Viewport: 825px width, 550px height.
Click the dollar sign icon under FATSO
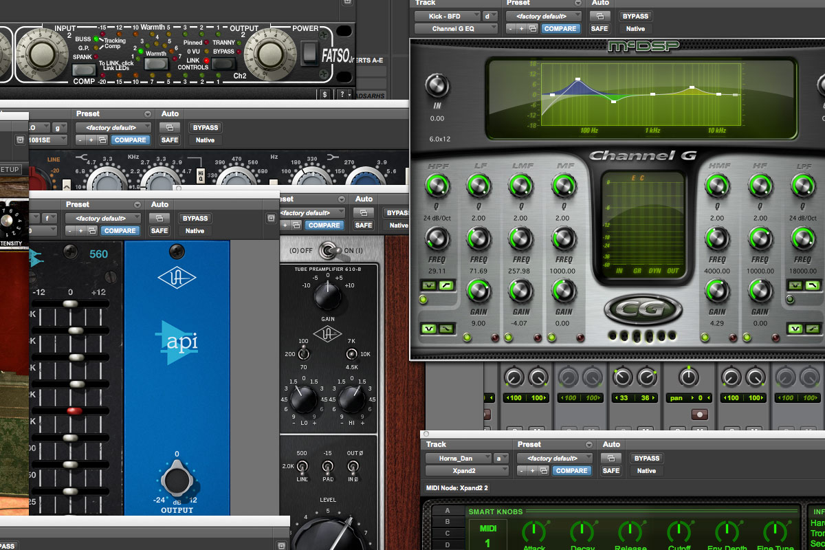pos(325,94)
